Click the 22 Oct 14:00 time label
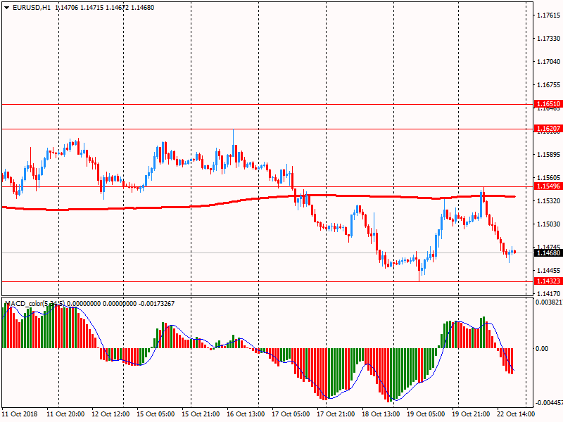The image size is (563, 422). click(x=517, y=415)
